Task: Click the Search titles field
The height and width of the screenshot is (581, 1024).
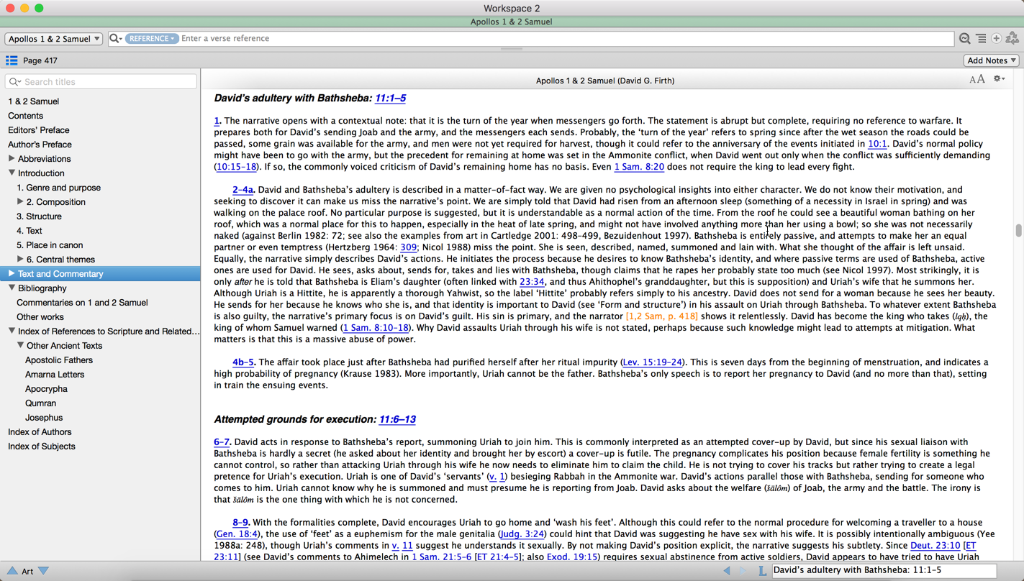Action: point(101,82)
